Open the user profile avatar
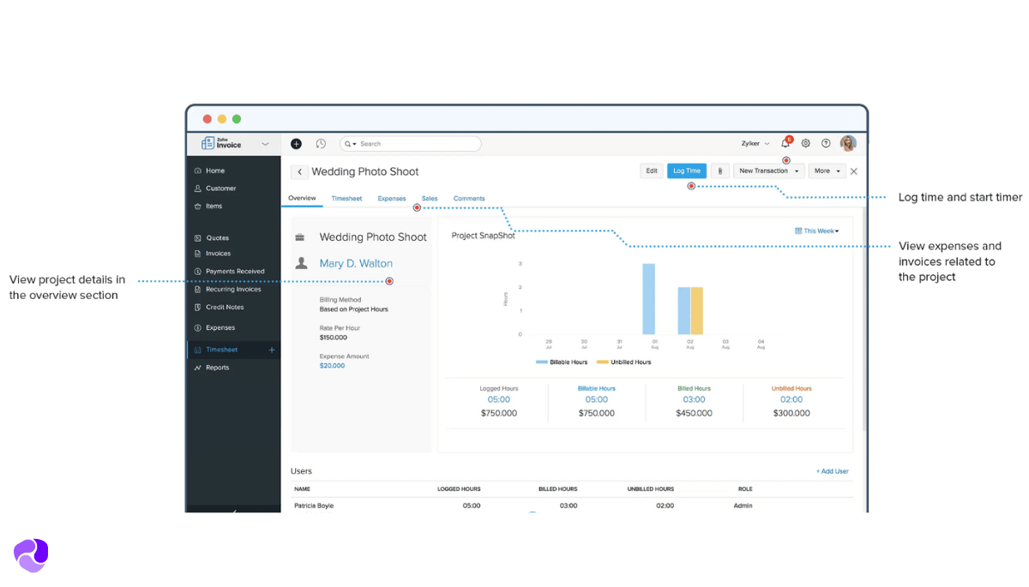The image size is (1029, 587). pos(847,143)
